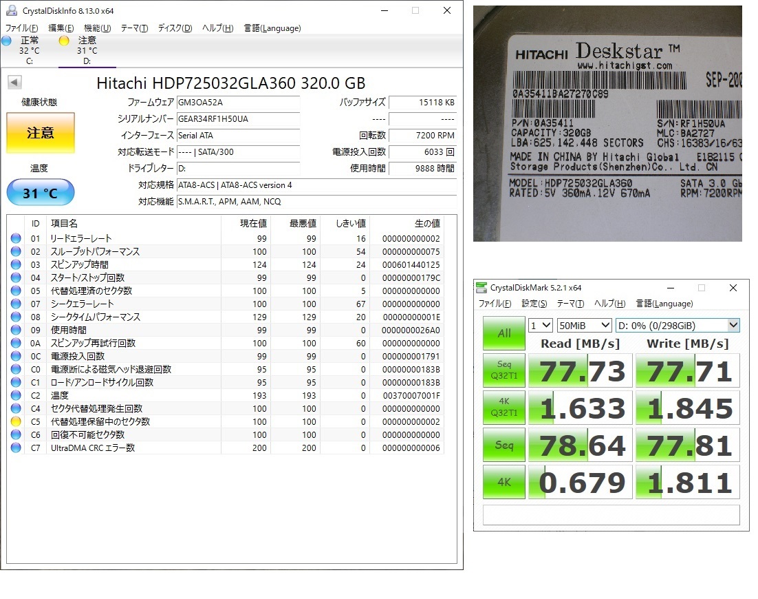The width and height of the screenshot is (758, 599).
Task: Click blue status icon of row 02 スループットパフォーマンス
Action: point(16,251)
